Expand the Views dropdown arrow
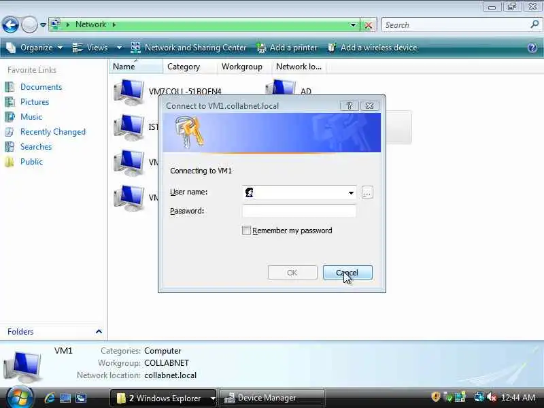The height and width of the screenshot is (408, 544). pyautogui.click(x=119, y=48)
